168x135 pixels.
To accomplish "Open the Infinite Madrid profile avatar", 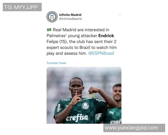I will [52, 17].
